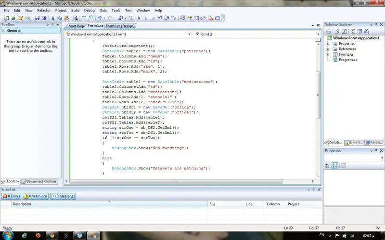The height and width of the screenshot is (240, 385).
Task: Click the Copy toolbar icon
Action: pyautogui.click(x=60, y=18)
